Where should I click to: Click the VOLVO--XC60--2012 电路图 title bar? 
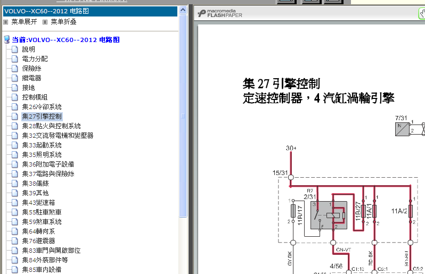[x=90, y=11]
